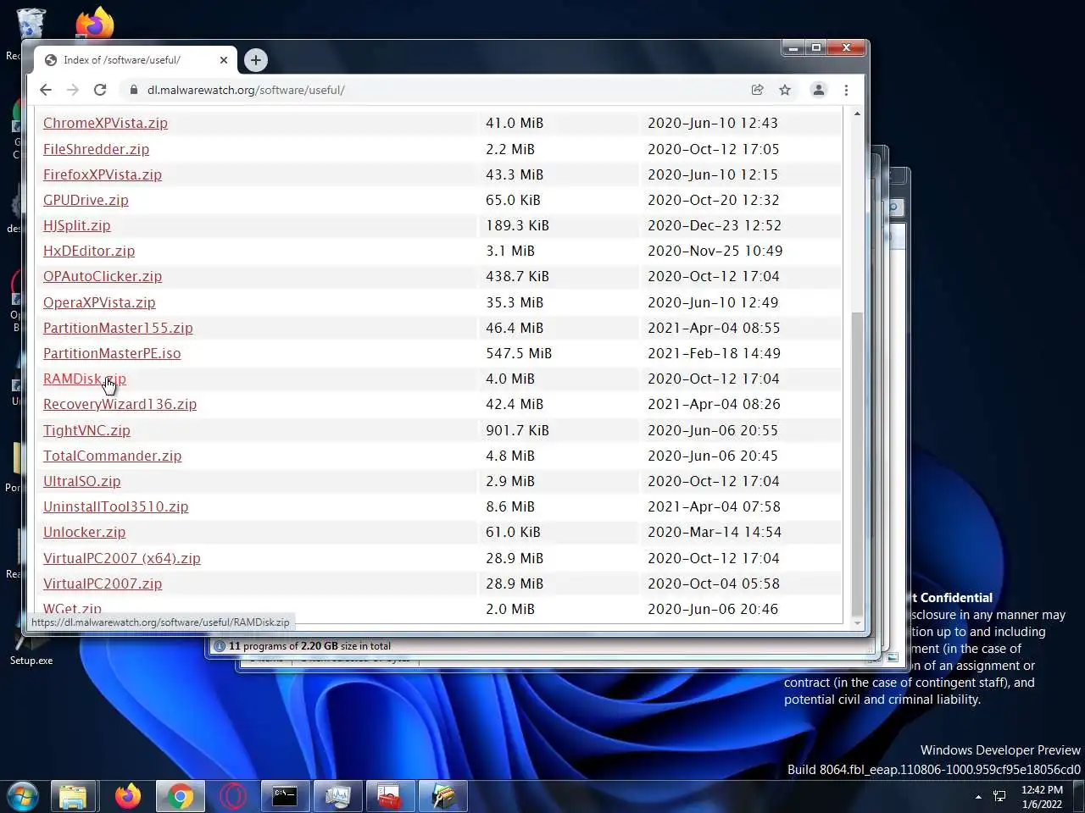Open the red toolbox taskbar icon
This screenshot has height=813, width=1085.
[x=390, y=796]
